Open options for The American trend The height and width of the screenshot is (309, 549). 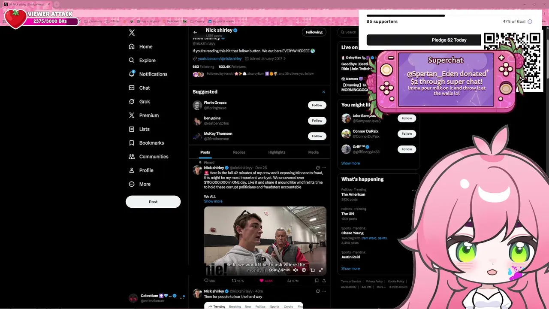point(413,190)
